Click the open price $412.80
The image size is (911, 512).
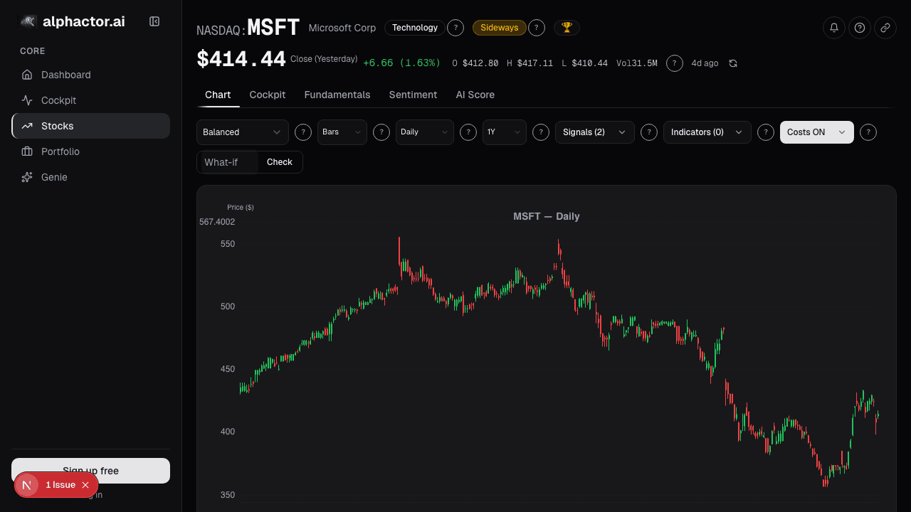pyautogui.click(x=480, y=63)
